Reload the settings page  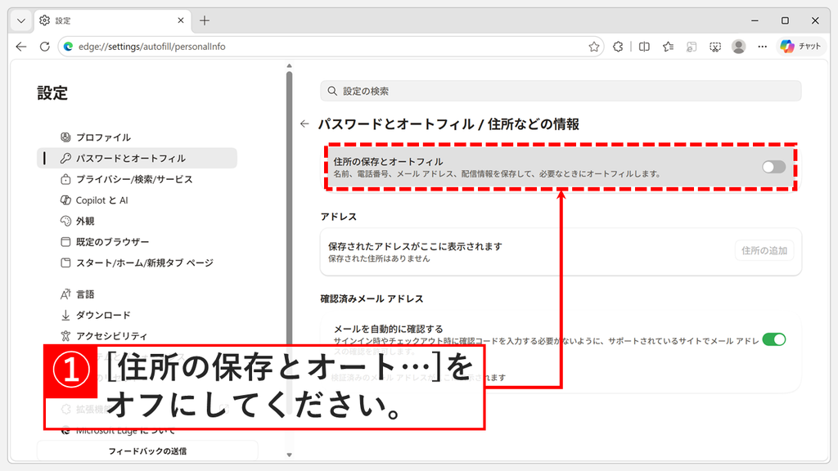coord(45,47)
